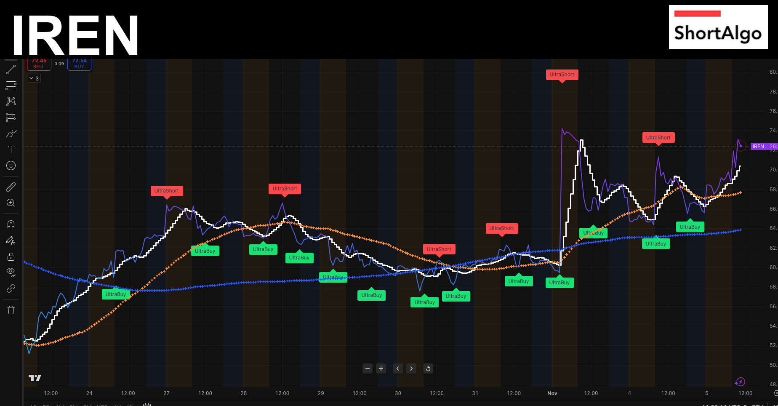Screen dimensions: 778x406
Task: Click the Remove Objects trash icon
Action: coord(11,310)
